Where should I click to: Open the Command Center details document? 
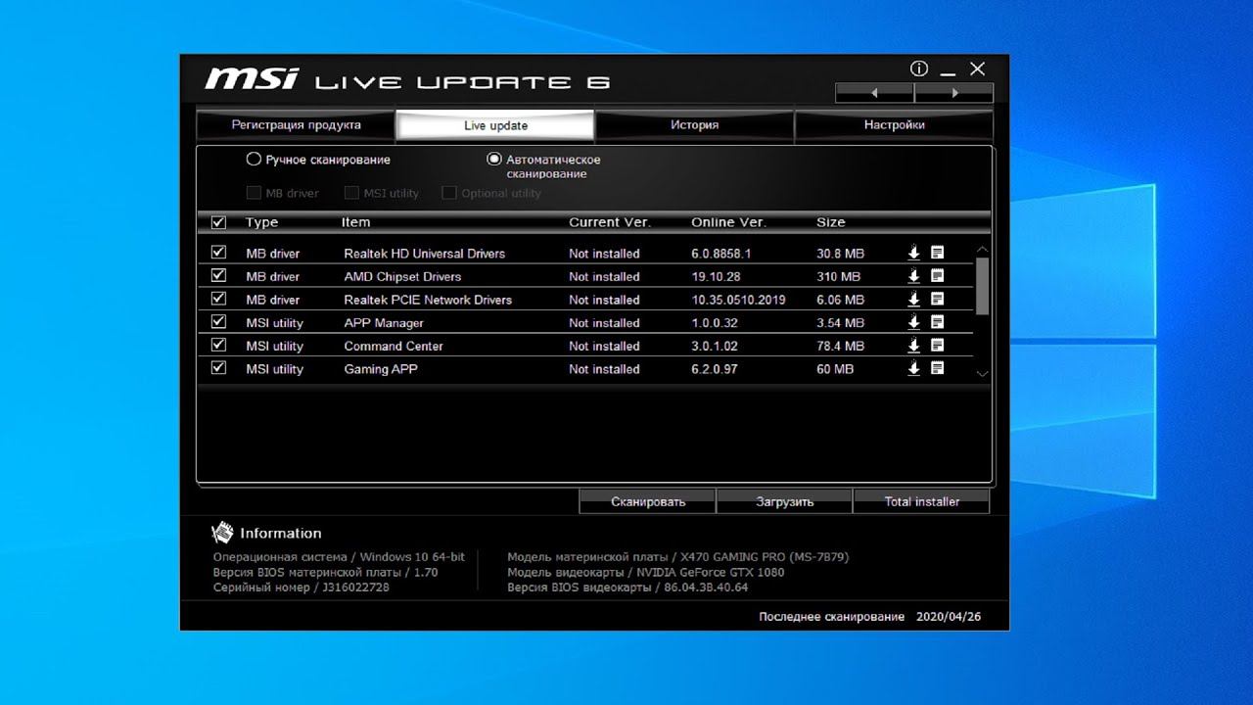coord(937,346)
